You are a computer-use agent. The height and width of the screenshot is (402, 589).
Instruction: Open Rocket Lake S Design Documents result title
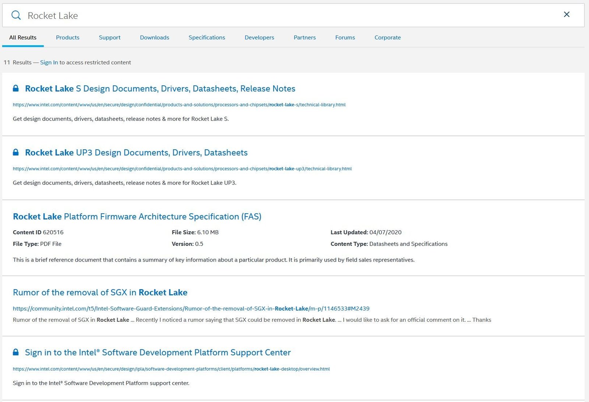coord(160,89)
